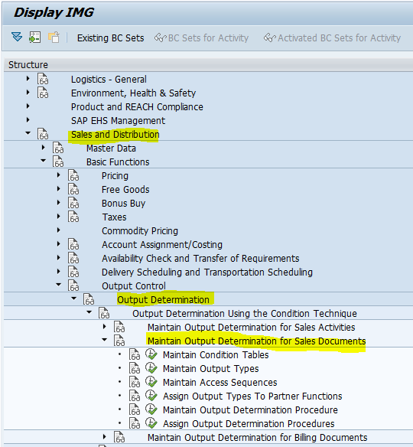Open documentation icon for Logistics - General
This screenshot has width=413, height=447.
[43, 79]
